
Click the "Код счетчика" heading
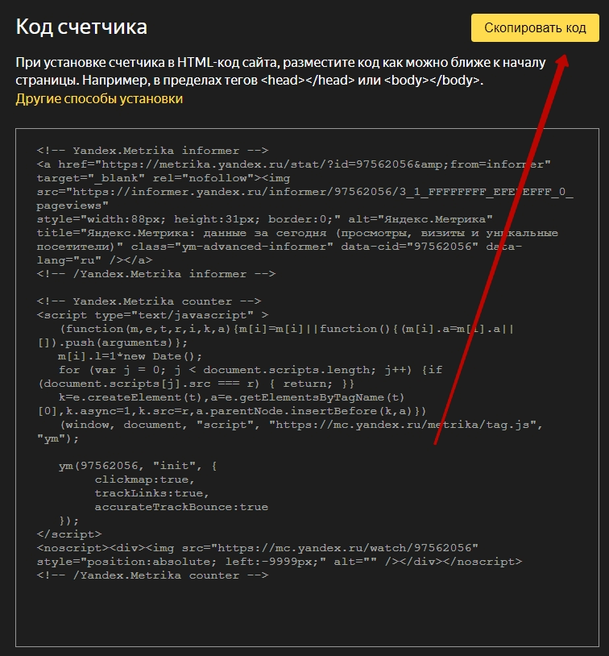(x=81, y=27)
